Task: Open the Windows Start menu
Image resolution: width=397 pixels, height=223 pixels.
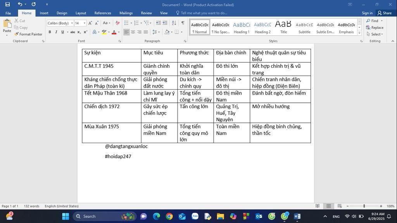Action: [66, 216]
